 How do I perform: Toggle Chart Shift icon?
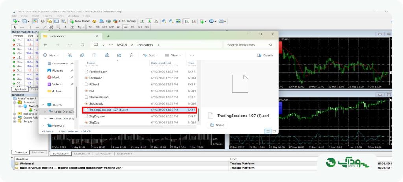pos(194,21)
